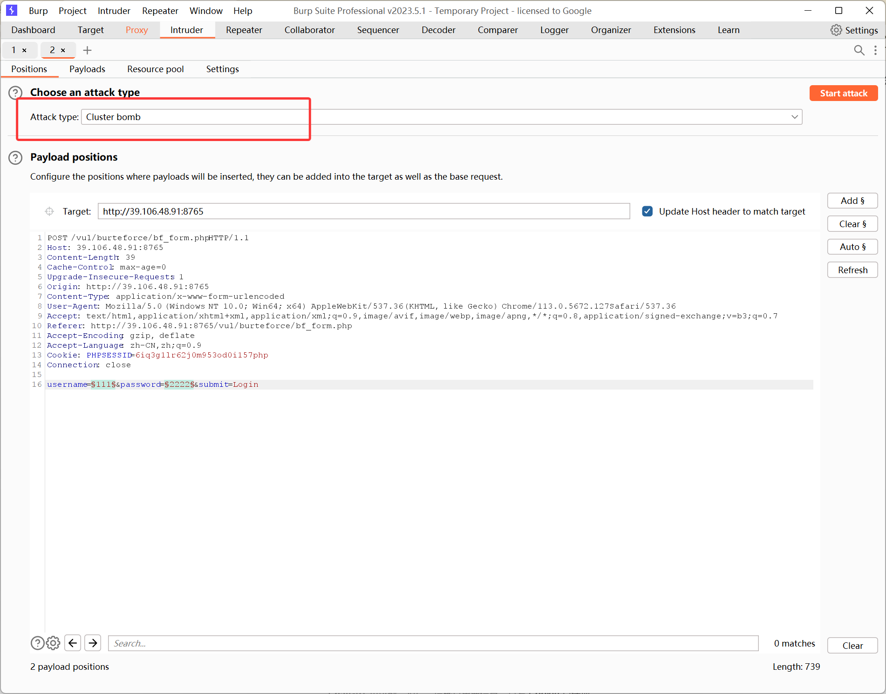
Task: Switch to the Dashboard tab
Action: (33, 30)
